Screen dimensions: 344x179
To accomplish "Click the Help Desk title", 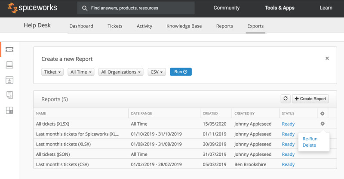I will click(x=37, y=25).
